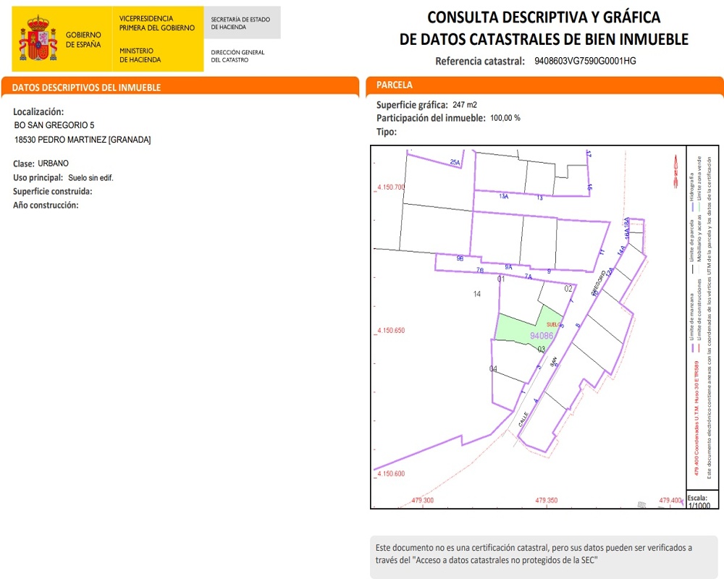
Task: Click the 'Tipo:' label
Action: 387,132
